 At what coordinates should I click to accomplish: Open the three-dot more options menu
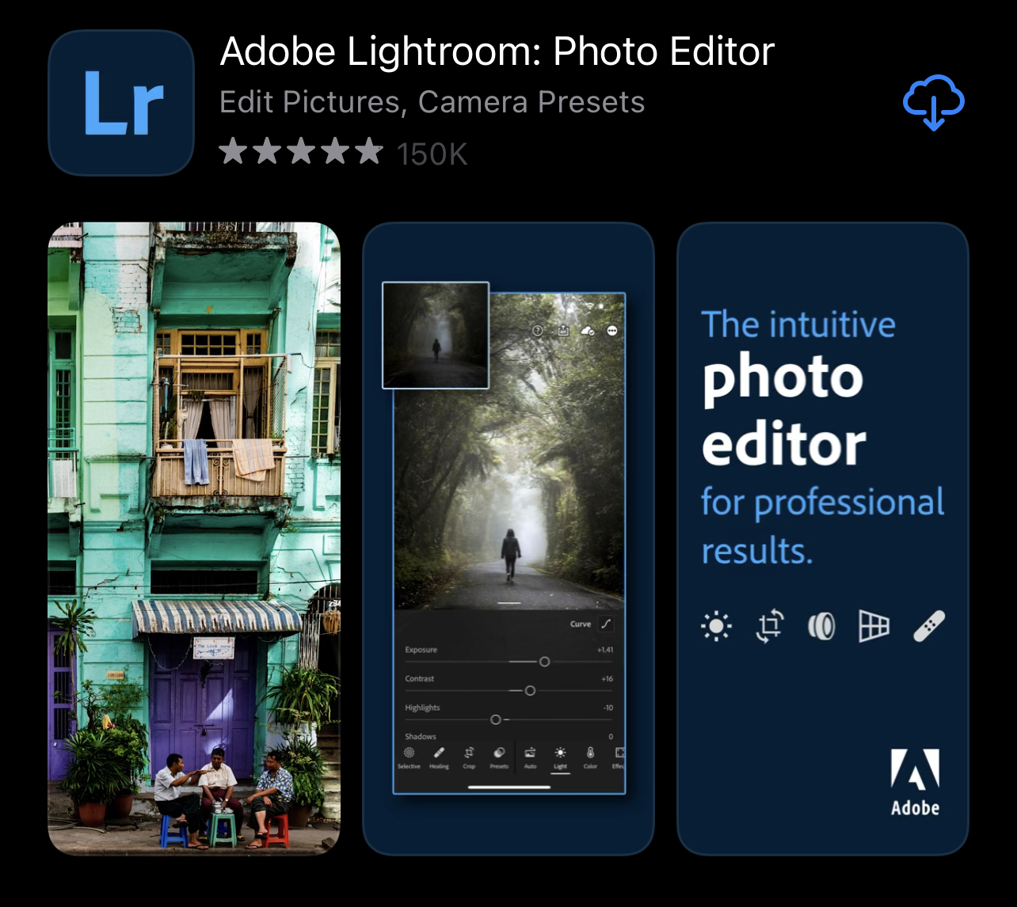pyautogui.click(x=612, y=331)
